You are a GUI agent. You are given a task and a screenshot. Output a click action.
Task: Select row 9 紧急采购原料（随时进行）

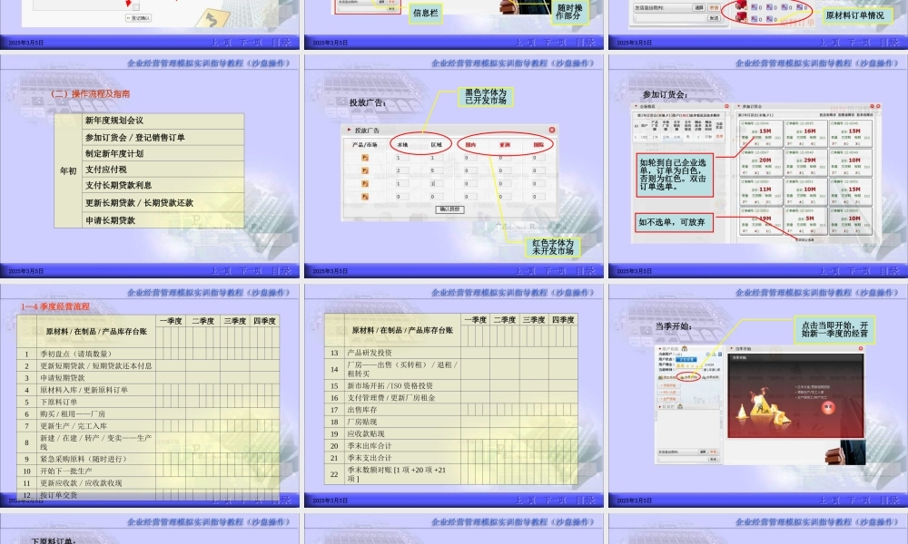(148, 459)
